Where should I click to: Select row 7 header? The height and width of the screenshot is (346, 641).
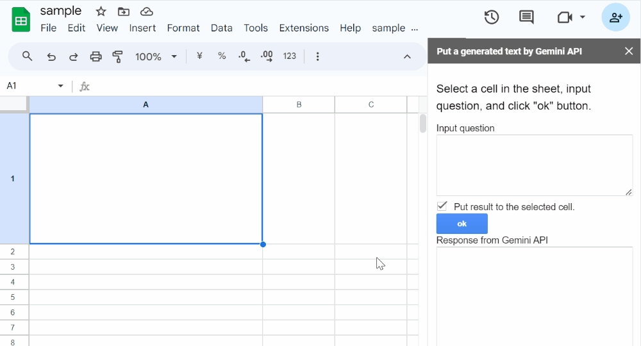coord(13,327)
